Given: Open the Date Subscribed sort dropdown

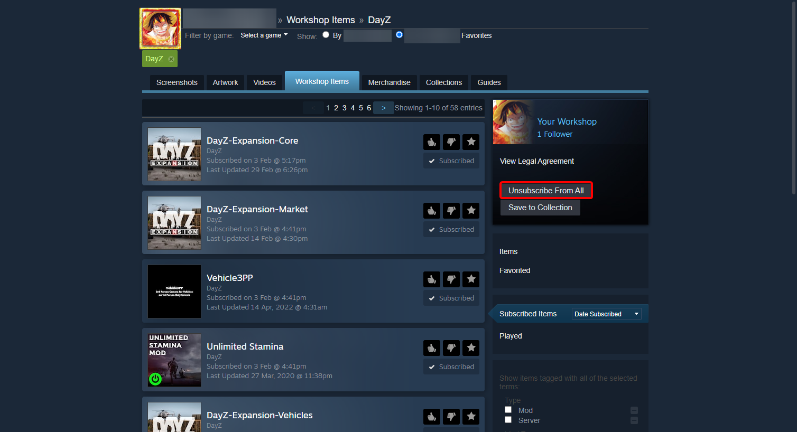Looking at the screenshot, I should tap(606, 314).
